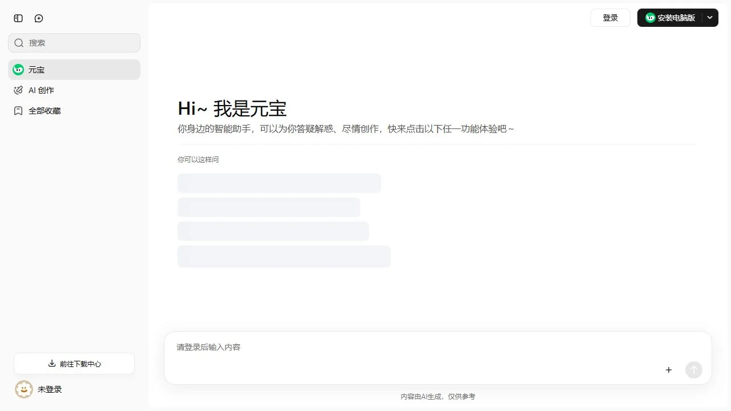Viewport: 731px width, 411px height.
Task: Click the plus attachment icon in input box
Action: (x=669, y=370)
